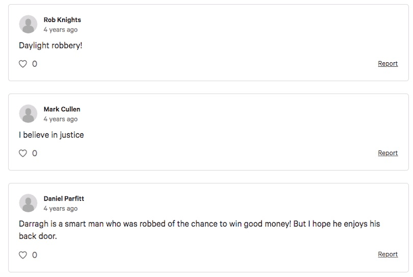
Task: Click the "Daylight robbery!" comment text
Action: (x=50, y=45)
